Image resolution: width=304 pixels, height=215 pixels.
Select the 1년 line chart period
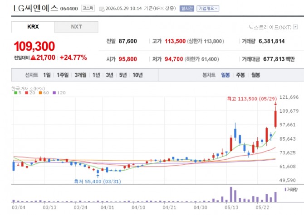click(x=96, y=75)
